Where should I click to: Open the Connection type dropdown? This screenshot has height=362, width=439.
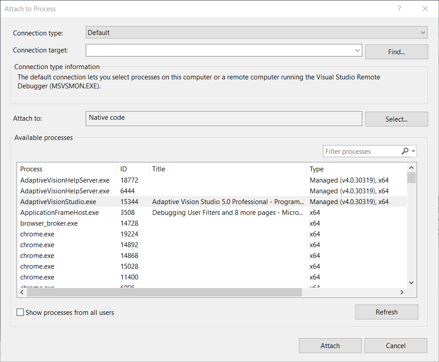pyautogui.click(x=256, y=32)
